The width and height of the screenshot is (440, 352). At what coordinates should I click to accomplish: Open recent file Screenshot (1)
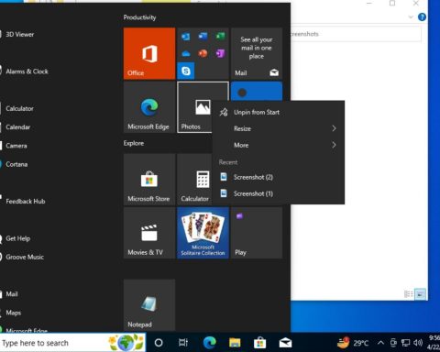pyautogui.click(x=279, y=193)
